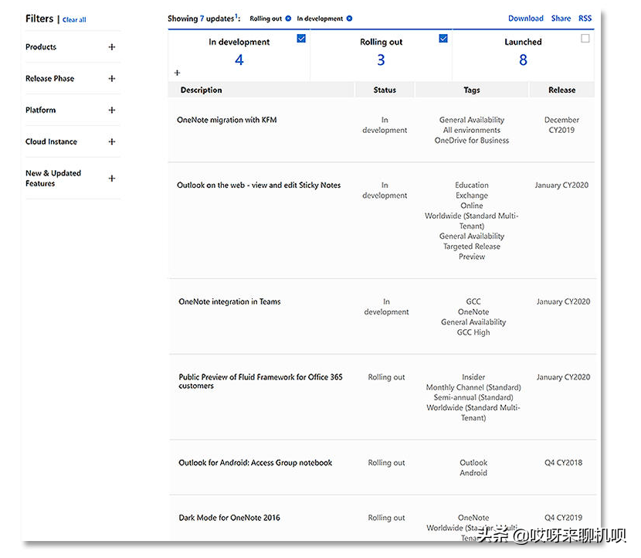Screen dimensions: 641x558
Task: Uncheck the Rolling out status checkbox
Action: pos(443,39)
